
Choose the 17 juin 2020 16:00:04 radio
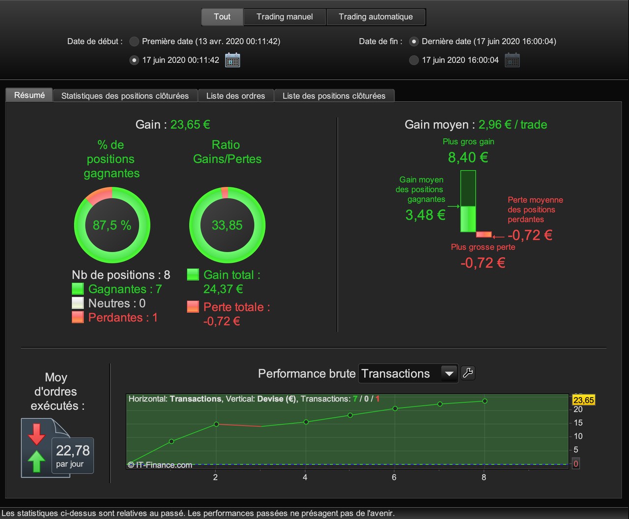point(414,60)
